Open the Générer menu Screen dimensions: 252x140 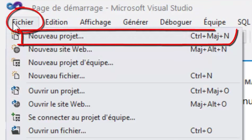click(x=135, y=22)
